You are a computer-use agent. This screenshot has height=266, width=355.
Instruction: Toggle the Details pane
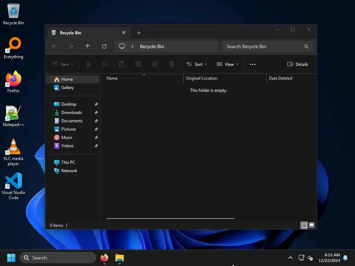[x=297, y=64]
